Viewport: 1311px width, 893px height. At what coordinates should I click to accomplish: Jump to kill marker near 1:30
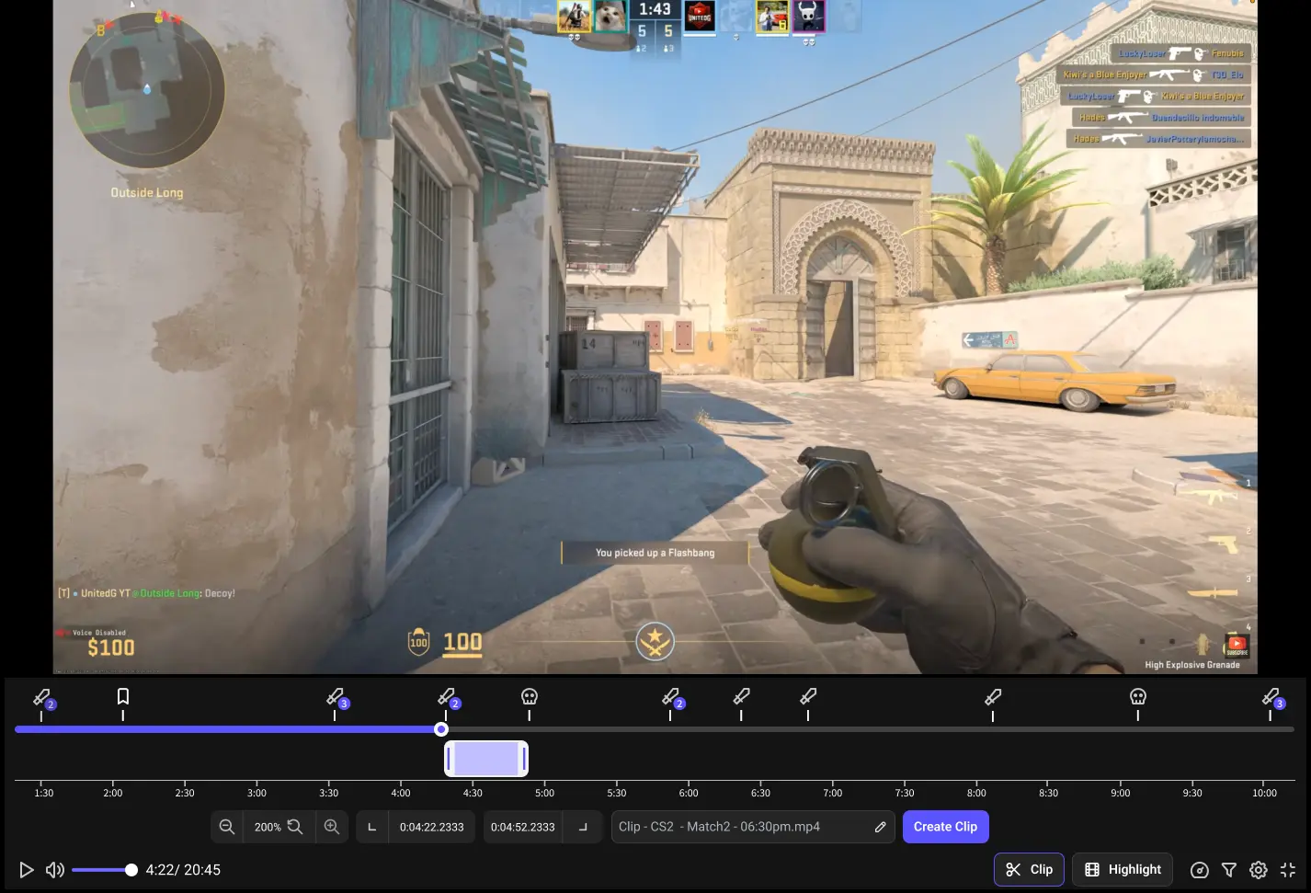point(42,699)
